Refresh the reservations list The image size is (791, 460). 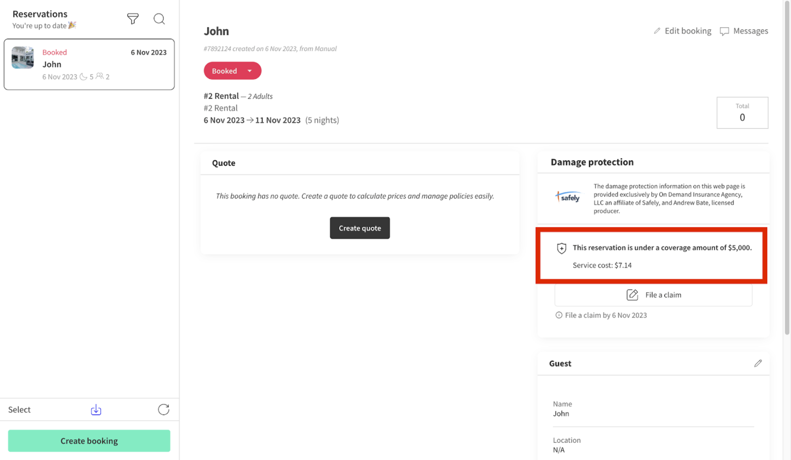click(164, 409)
